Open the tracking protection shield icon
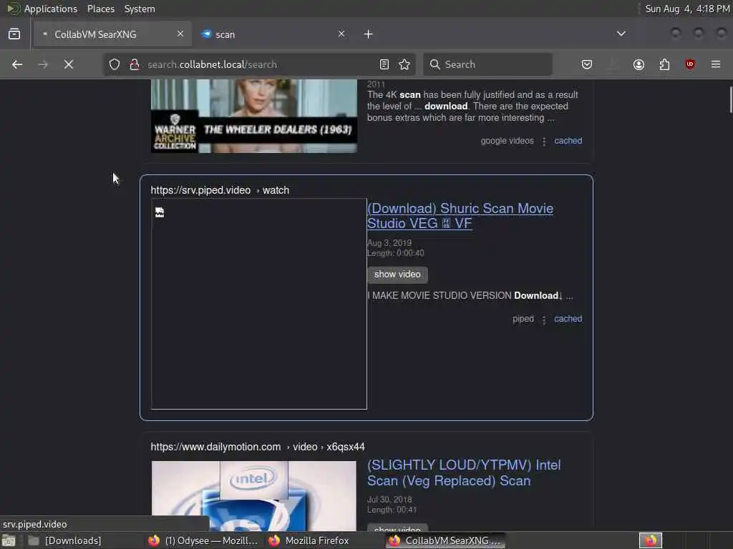This screenshot has height=549, width=733. pos(115,64)
